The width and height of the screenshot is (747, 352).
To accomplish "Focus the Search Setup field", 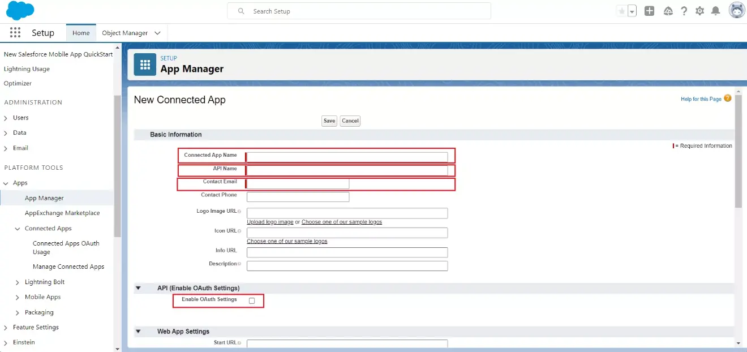I will click(x=359, y=11).
